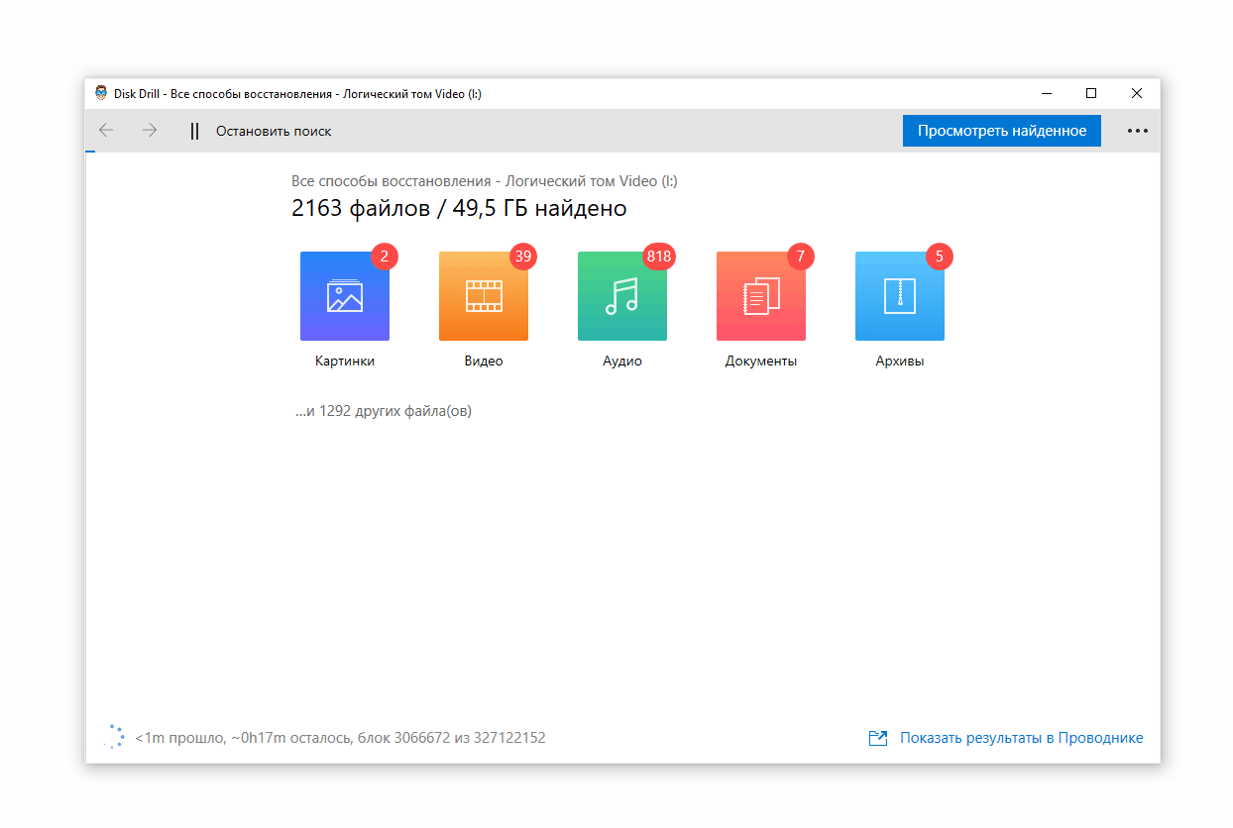1233x828 pixels.
Task: Go back with the left arrow
Action: pyautogui.click(x=106, y=131)
